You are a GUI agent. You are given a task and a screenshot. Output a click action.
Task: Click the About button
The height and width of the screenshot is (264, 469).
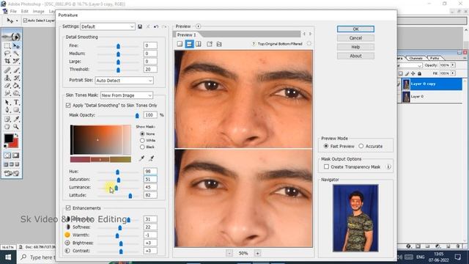click(355, 56)
